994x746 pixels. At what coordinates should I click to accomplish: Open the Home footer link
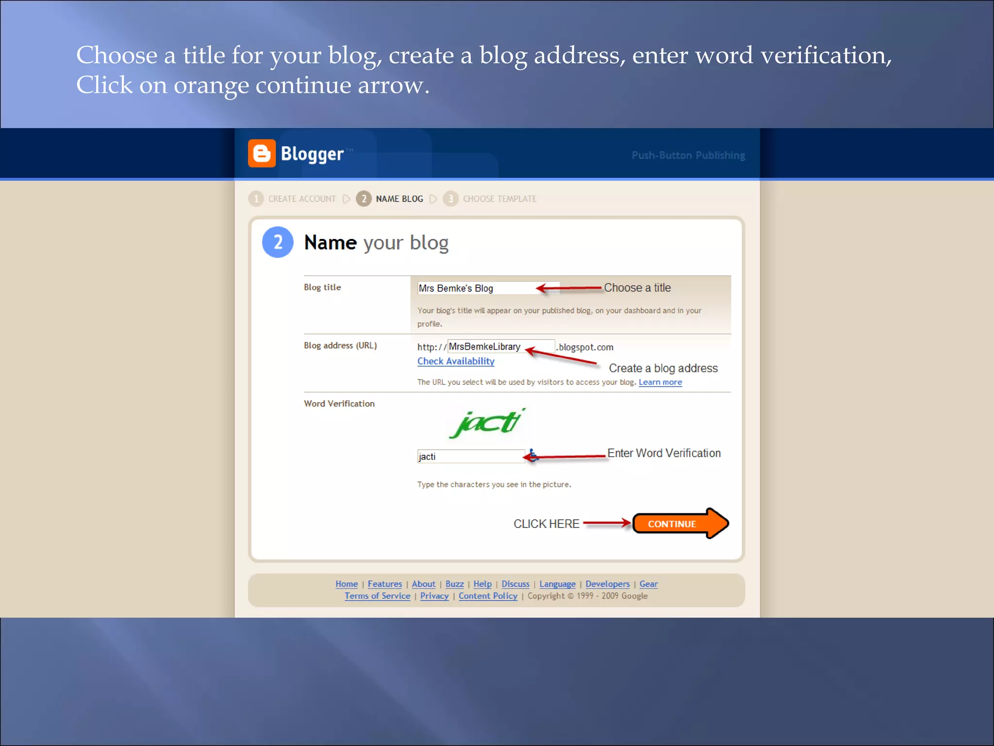(347, 584)
